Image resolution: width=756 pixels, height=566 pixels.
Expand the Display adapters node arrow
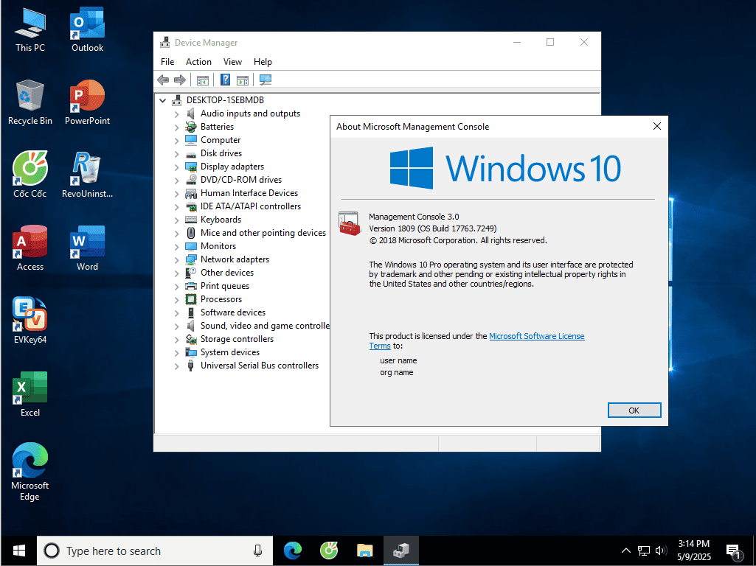[176, 167]
